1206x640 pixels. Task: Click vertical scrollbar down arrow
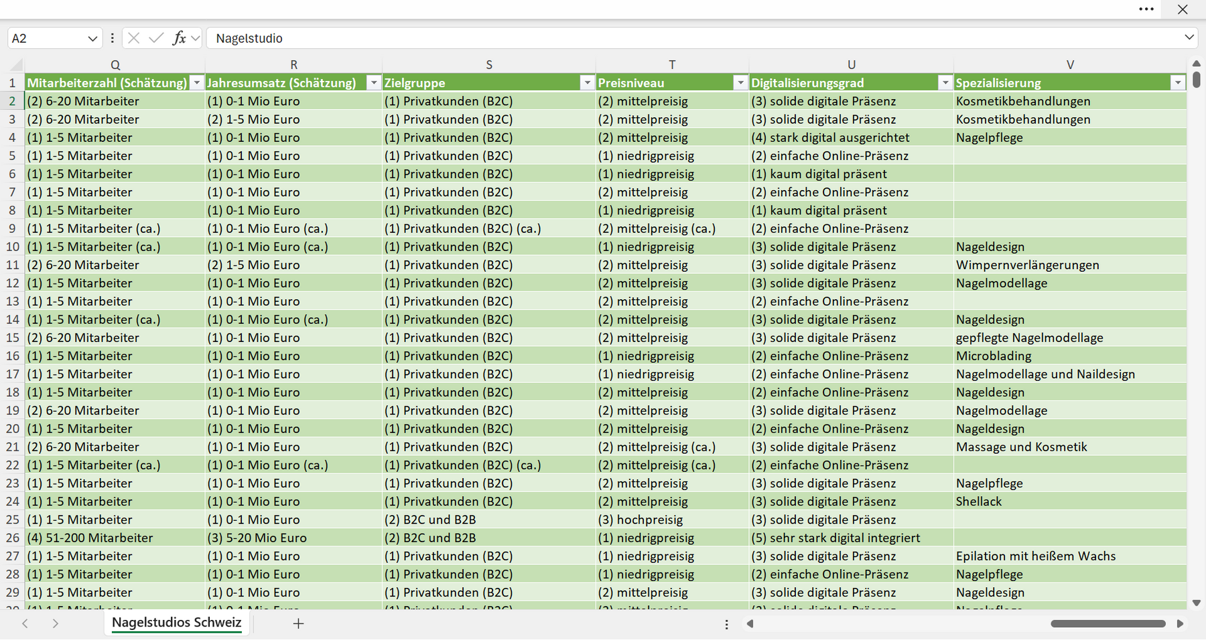1197,603
